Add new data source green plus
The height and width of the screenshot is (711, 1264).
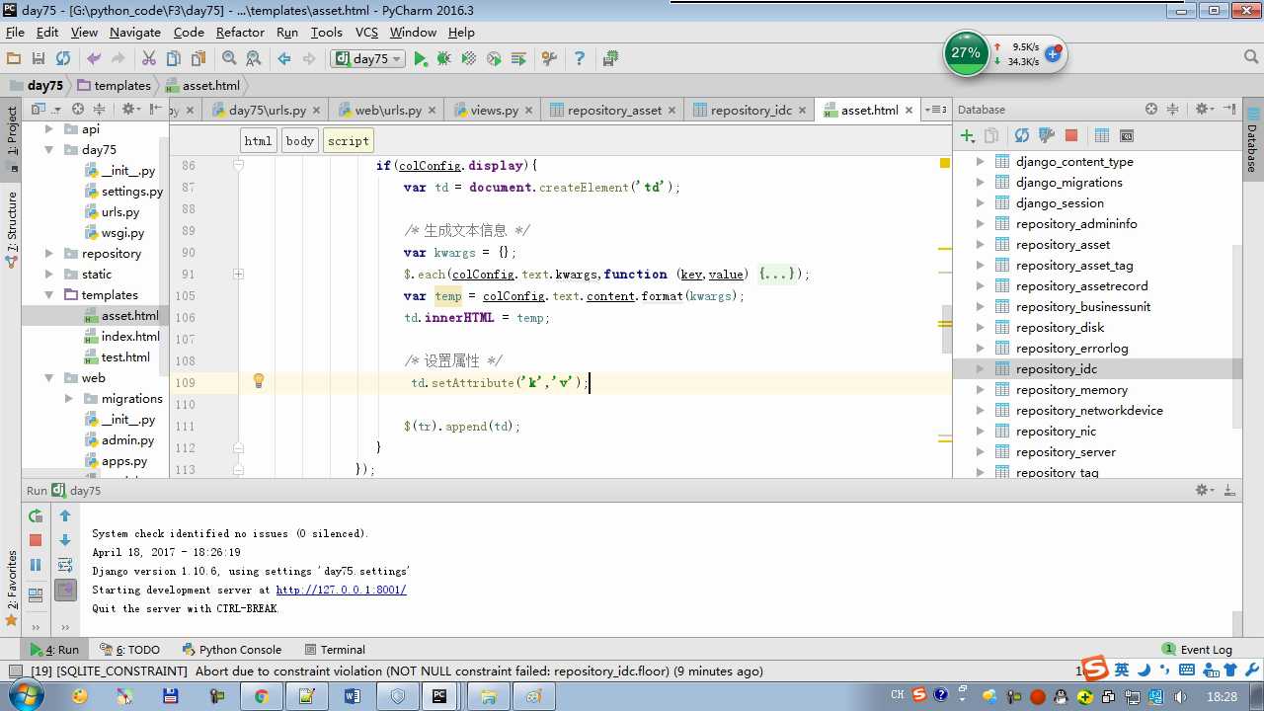pos(967,136)
